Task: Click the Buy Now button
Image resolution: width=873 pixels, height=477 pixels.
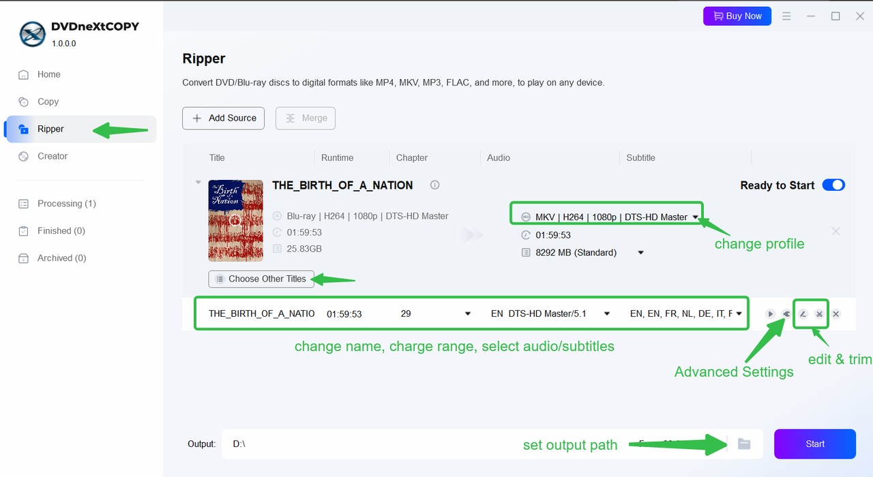Action: 737,16
